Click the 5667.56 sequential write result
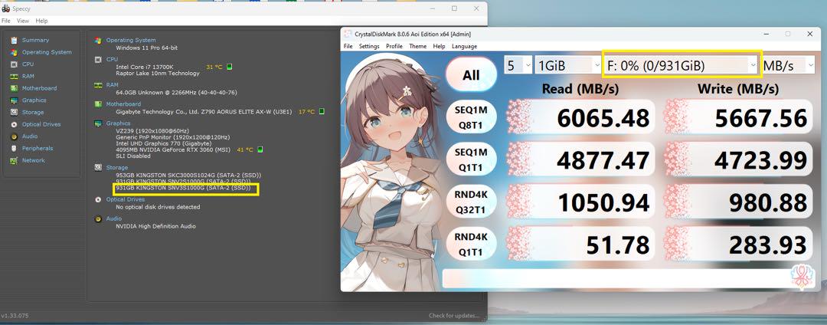The image size is (827, 325). click(738, 117)
